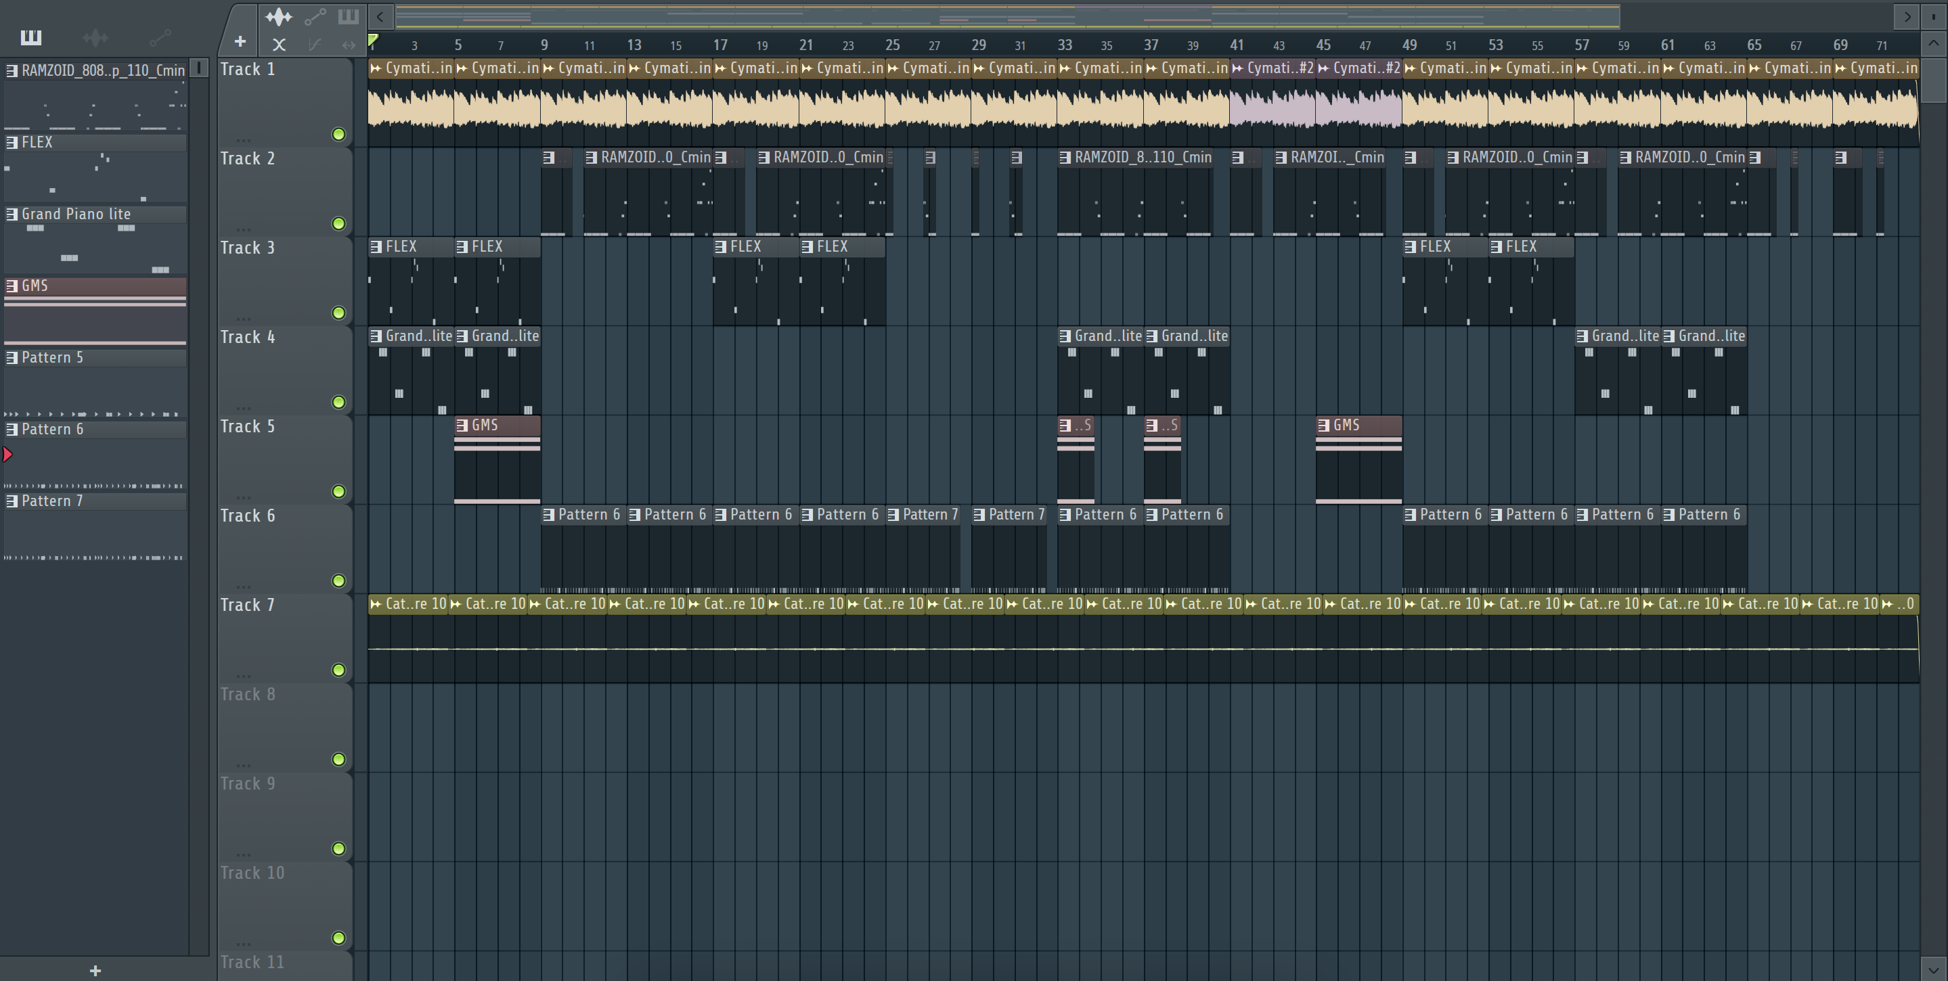Toggle the Track 8 mute switch
The image size is (1948, 981).
click(339, 759)
